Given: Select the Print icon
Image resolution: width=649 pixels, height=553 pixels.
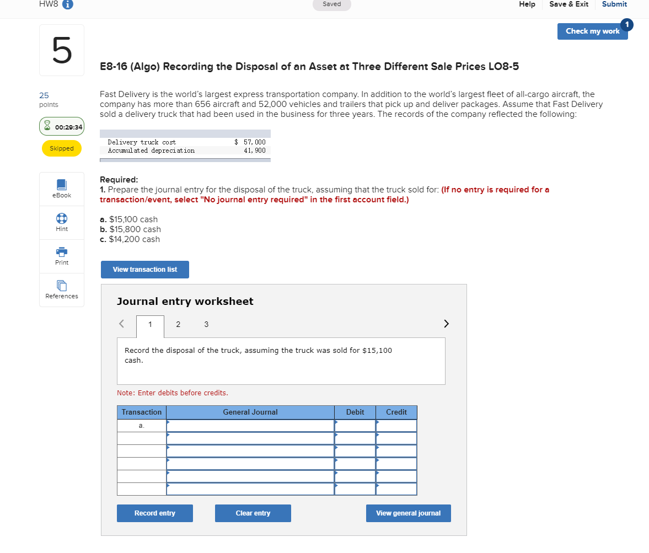Looking at the screenshot, I should pos(61,253).
